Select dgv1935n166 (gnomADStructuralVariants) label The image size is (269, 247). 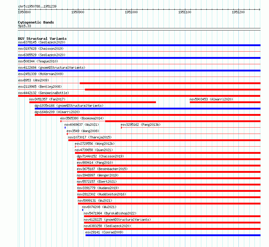pyautogui.click(x=69, y=106)
